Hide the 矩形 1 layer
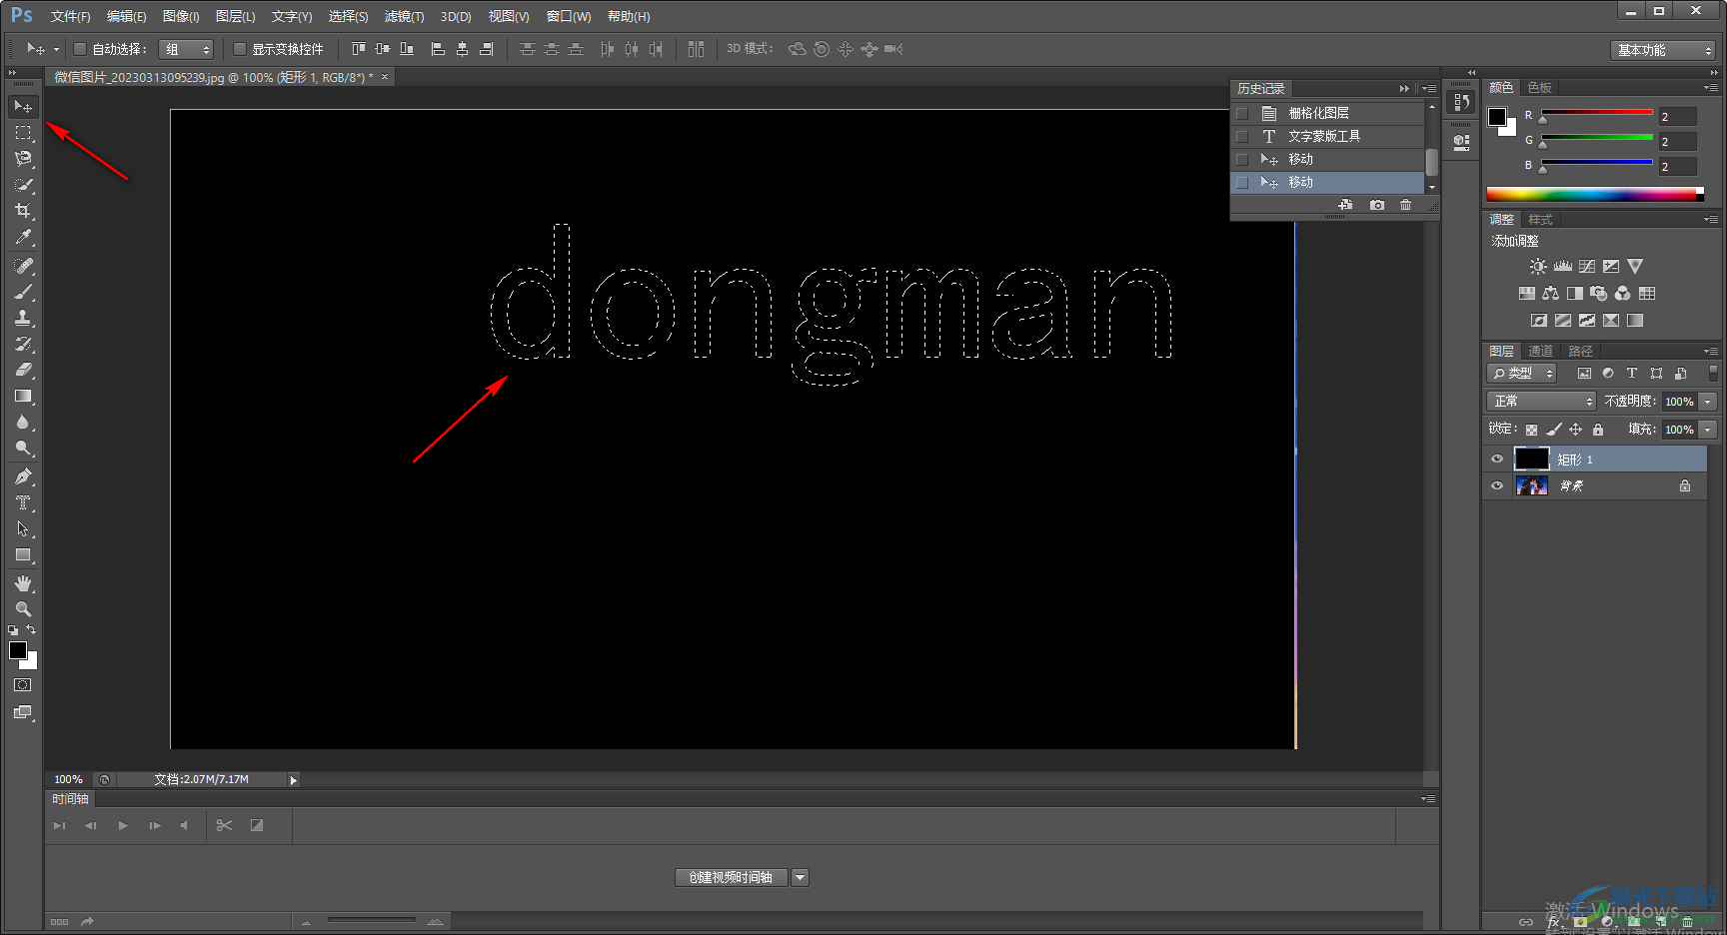Viewport: 1727px width, 935px height. [1497, 460]
